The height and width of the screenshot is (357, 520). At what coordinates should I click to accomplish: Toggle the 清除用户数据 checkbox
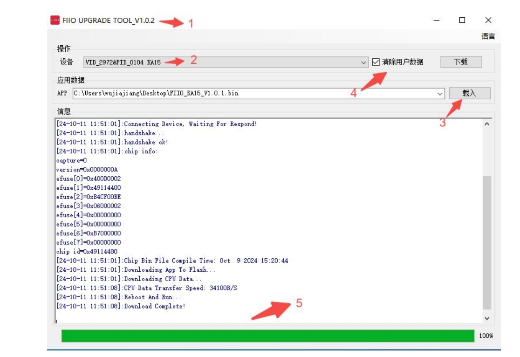[x=376, y=62]
